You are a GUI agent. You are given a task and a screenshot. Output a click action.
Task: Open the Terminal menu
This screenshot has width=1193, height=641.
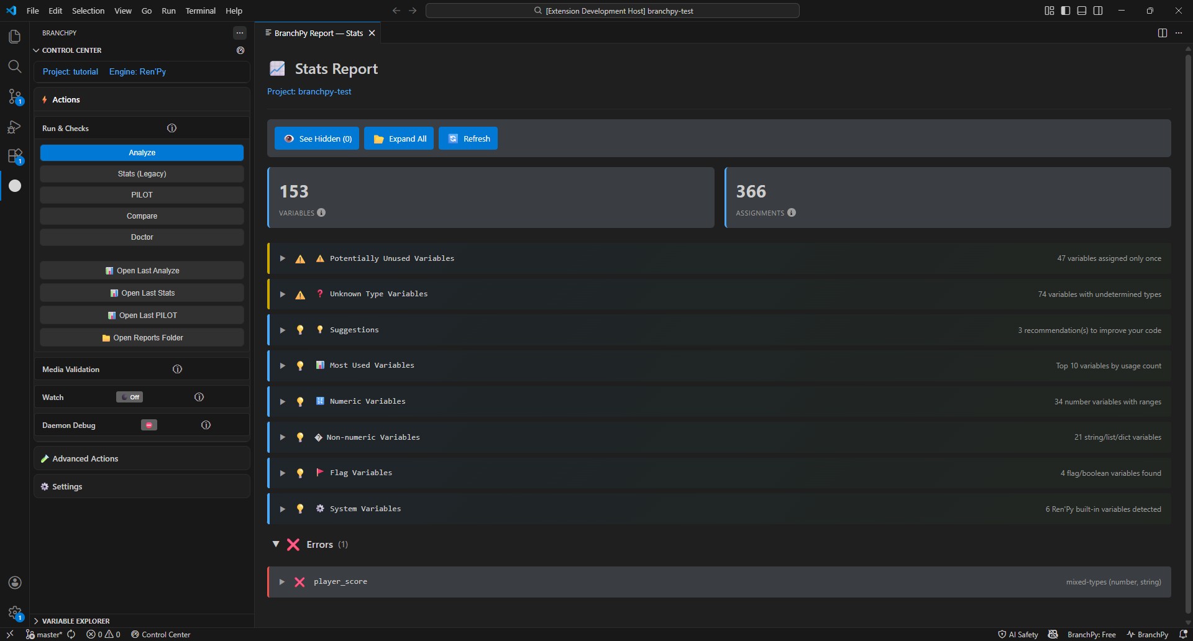[201, 11]
